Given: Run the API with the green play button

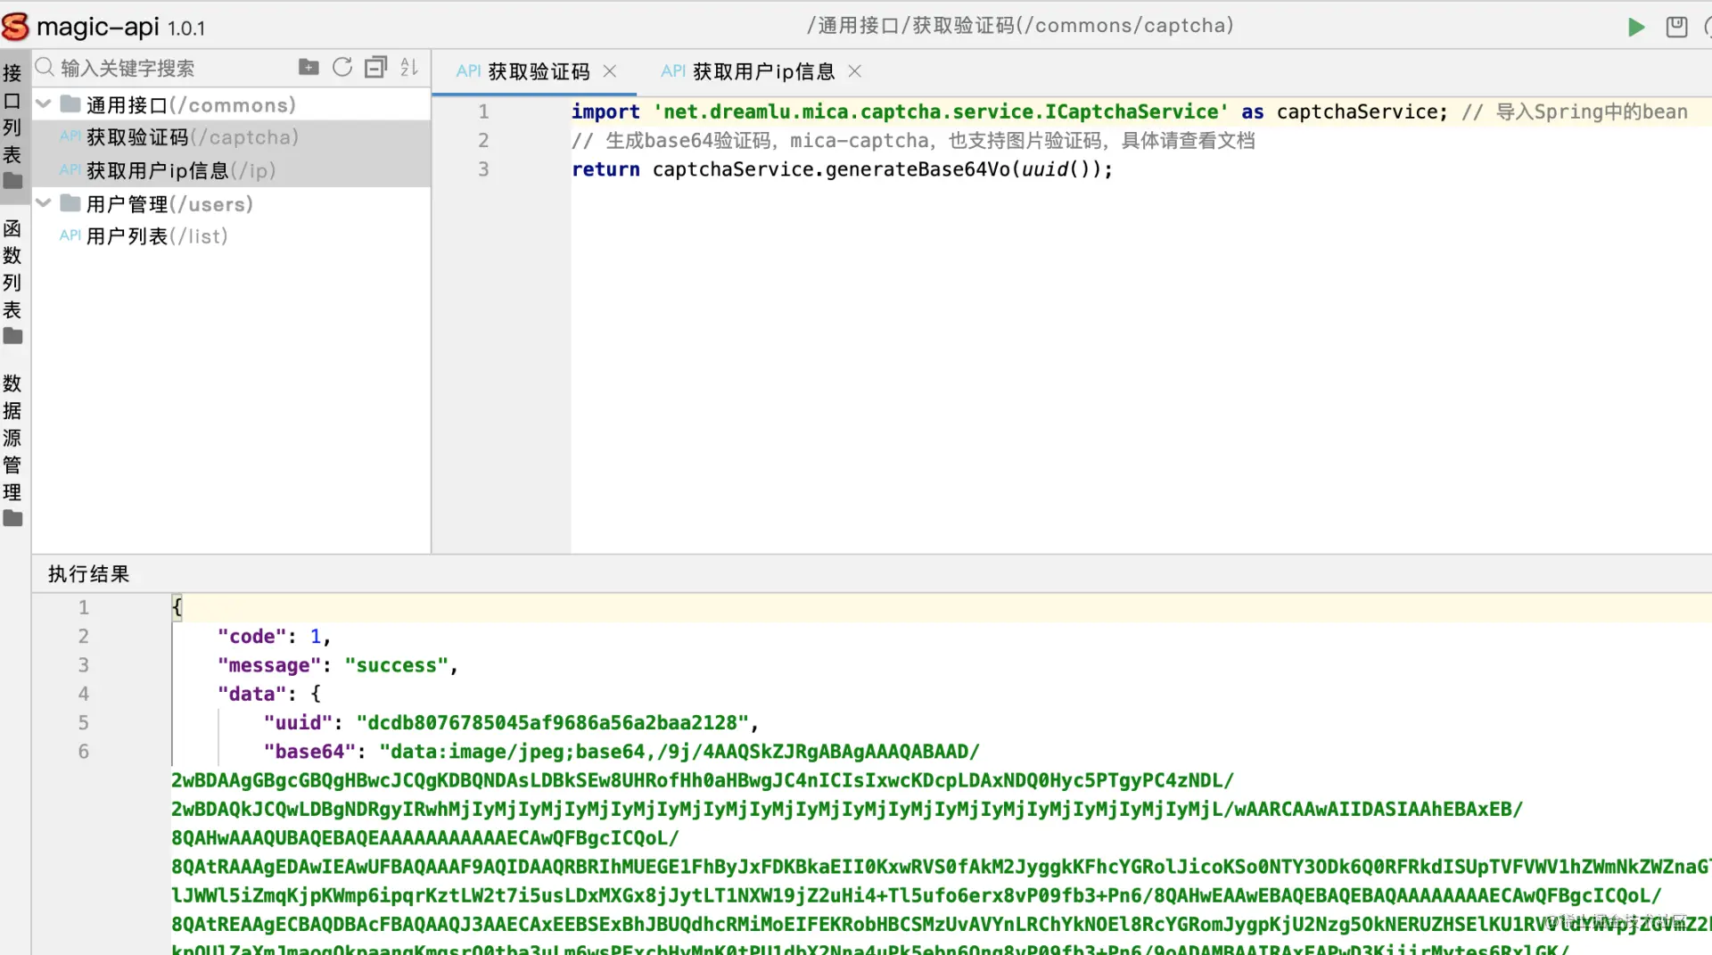Looking at the screenshot, I should (x=1635, y=27).
